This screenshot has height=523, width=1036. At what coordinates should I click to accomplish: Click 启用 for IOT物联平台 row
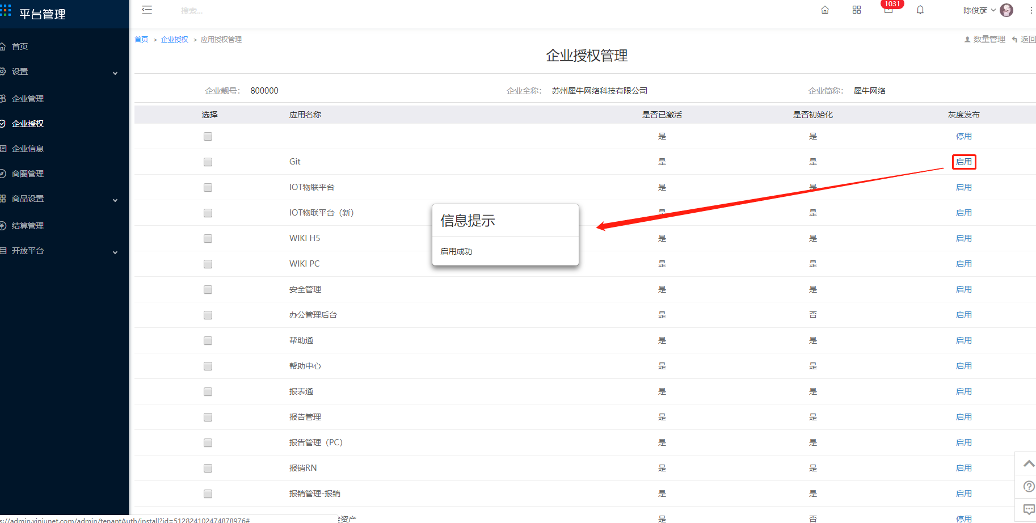pyautogui.click(x=964, y=187)
